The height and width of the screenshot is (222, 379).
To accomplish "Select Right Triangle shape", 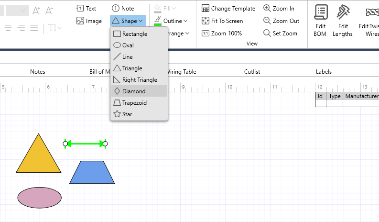I will 139,79.
